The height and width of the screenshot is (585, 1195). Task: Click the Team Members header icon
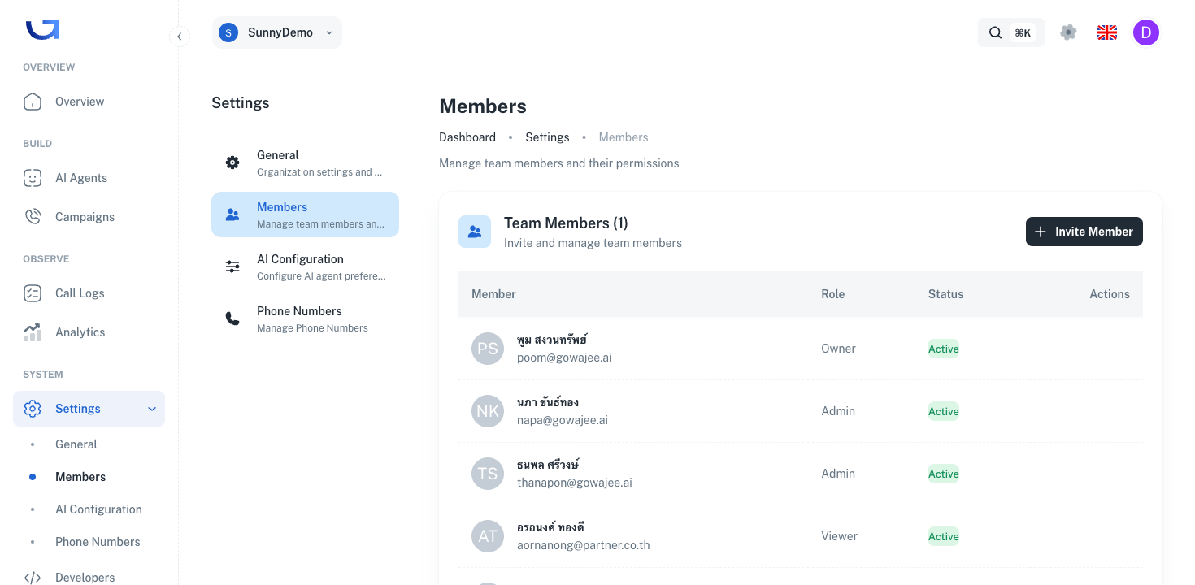tap(475, 232)
